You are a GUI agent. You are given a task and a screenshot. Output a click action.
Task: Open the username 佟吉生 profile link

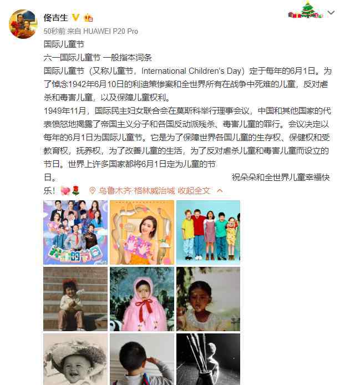coord(55,18)
